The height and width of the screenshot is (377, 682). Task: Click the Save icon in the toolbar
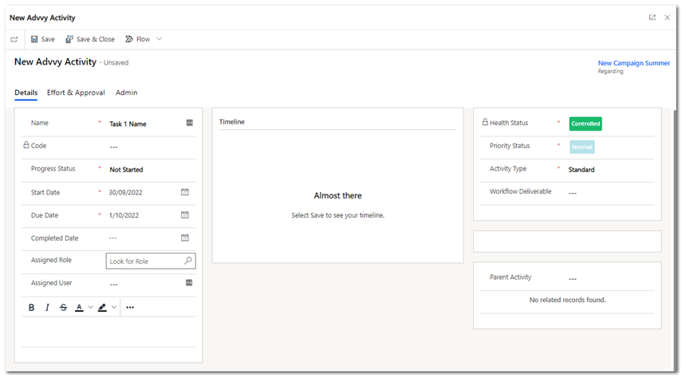pyautogui.click(x=34, y=39)
